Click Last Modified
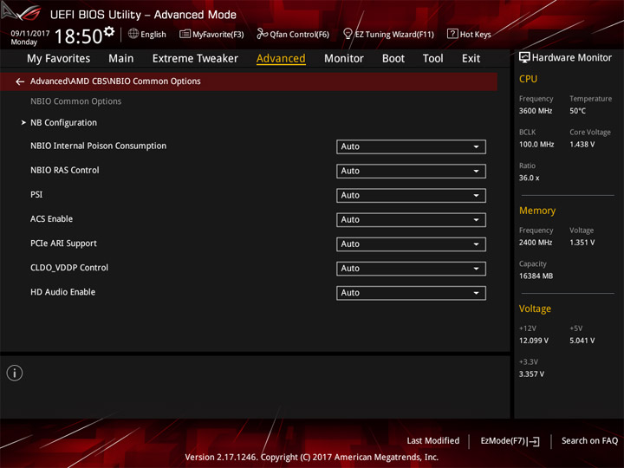The image size is (624, 468). pos(433,440)
